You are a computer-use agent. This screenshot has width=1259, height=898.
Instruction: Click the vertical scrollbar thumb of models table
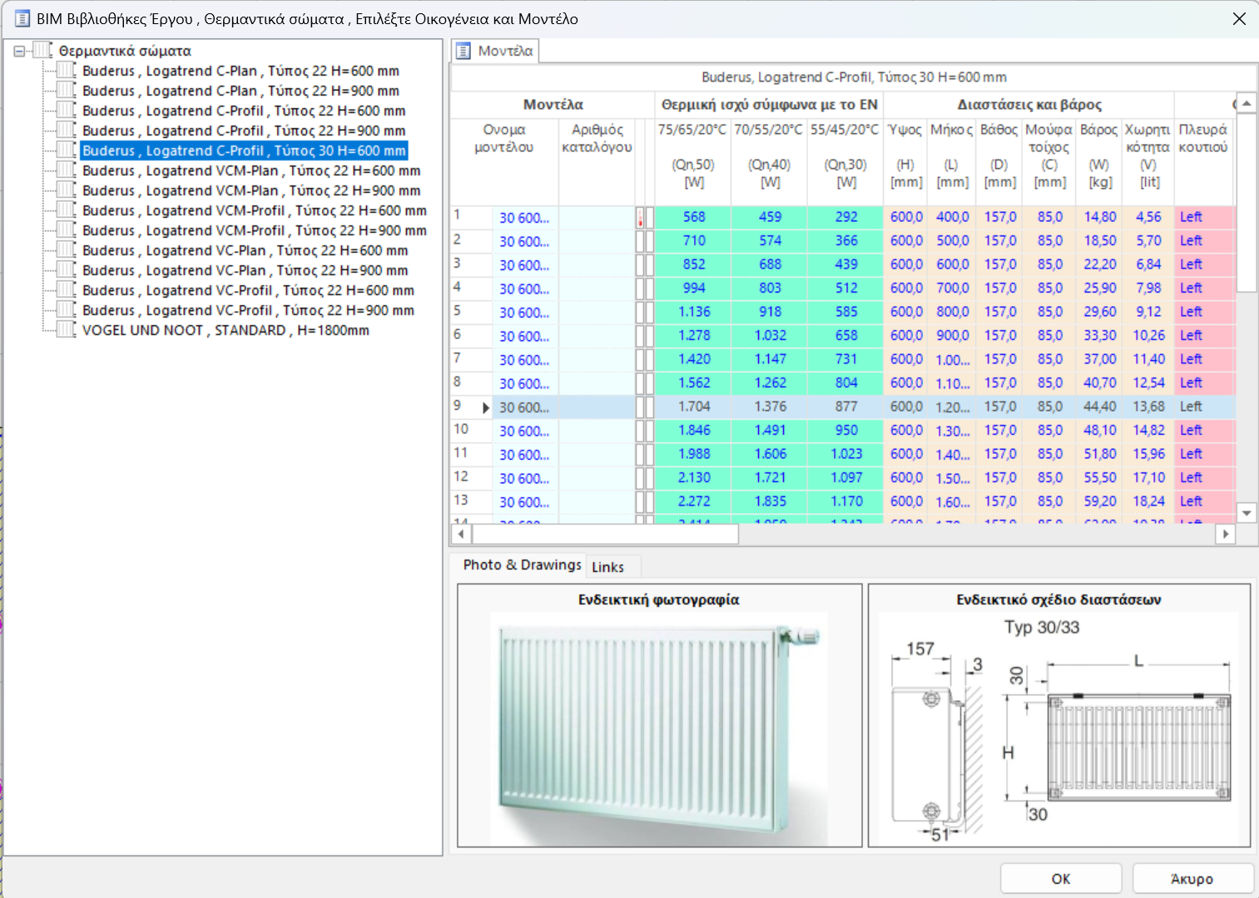[x=1247, y=204]
